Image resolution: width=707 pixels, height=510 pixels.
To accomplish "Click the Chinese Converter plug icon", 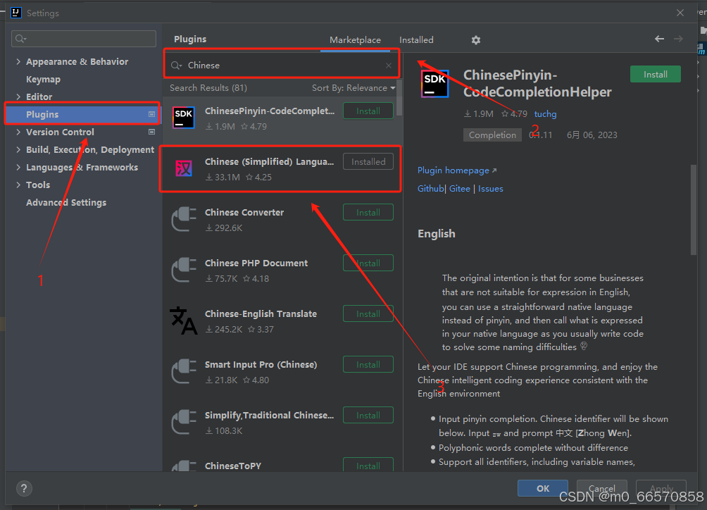I will click(184, 220).
